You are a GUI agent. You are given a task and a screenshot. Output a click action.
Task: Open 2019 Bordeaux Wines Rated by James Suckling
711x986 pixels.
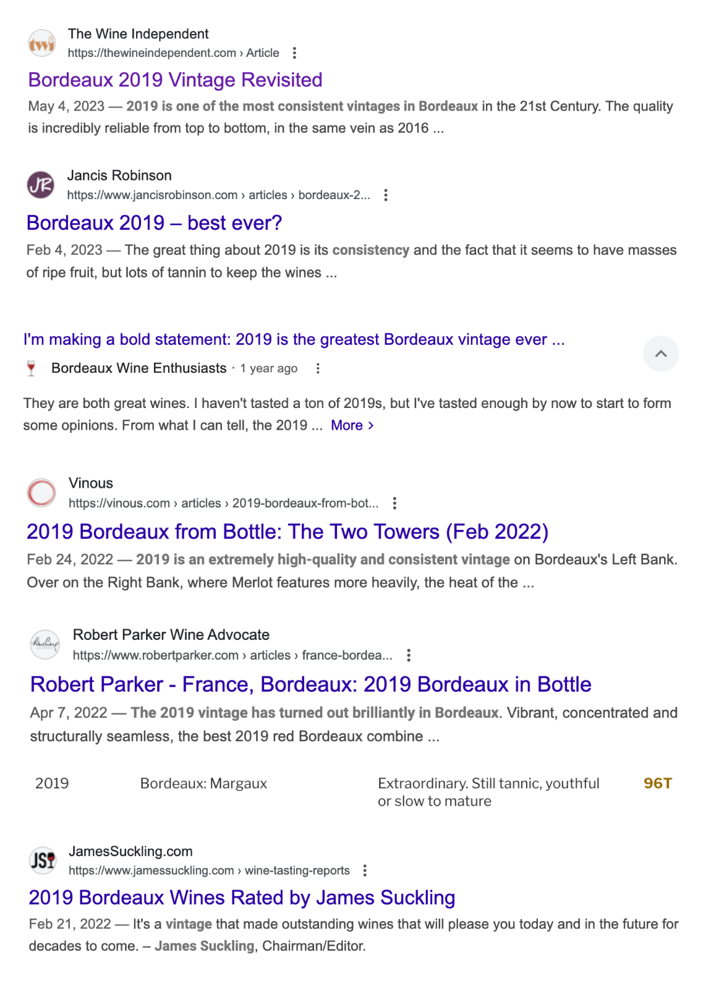pos(242,897)
